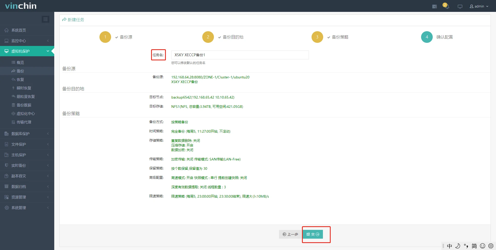Click the IME 简 simplified toggle
Screen dimensions: 496x250
click(x=474, y=246)
